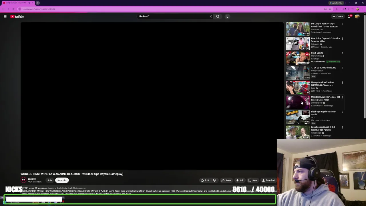Screen dimensions: 366x206
Task: Click the Ask button under the video
Action: pyautogui.click(x=240, y=180)
